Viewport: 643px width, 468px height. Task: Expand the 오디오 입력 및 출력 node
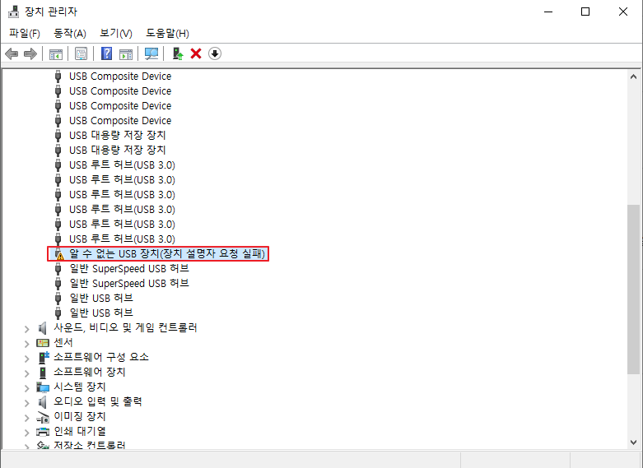pyautogui.click(x=27, y=402)
